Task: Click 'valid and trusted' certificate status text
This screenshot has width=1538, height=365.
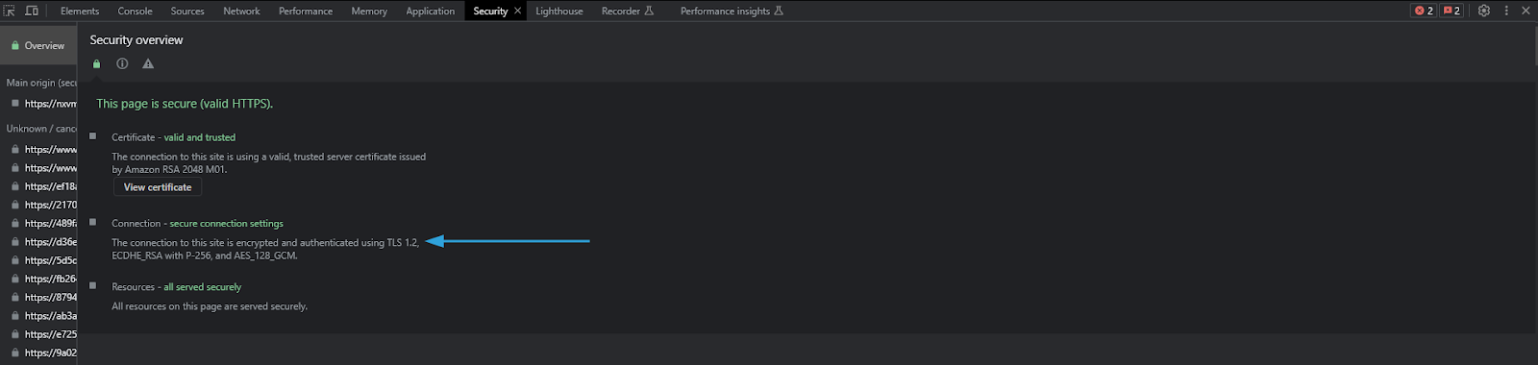Action: tap(199, 137)
